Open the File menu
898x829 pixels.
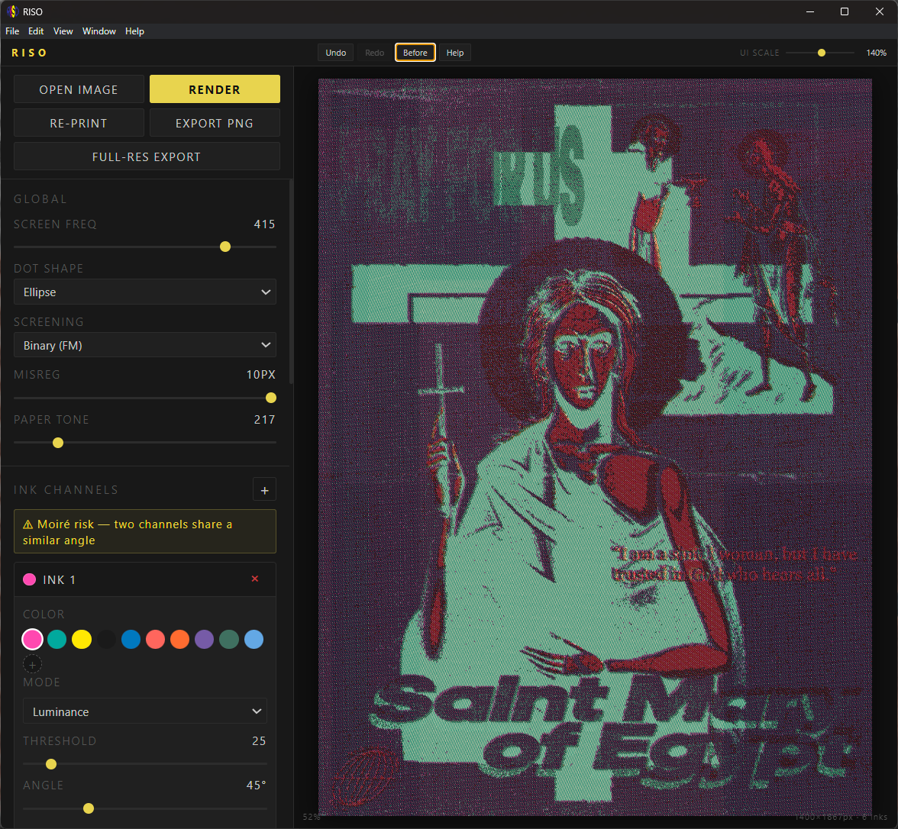click(x=12, y=31)
